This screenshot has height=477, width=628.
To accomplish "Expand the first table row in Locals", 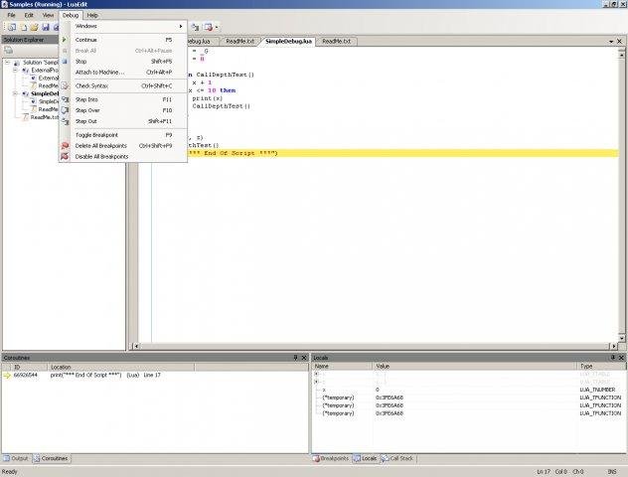I will [316, 374].
